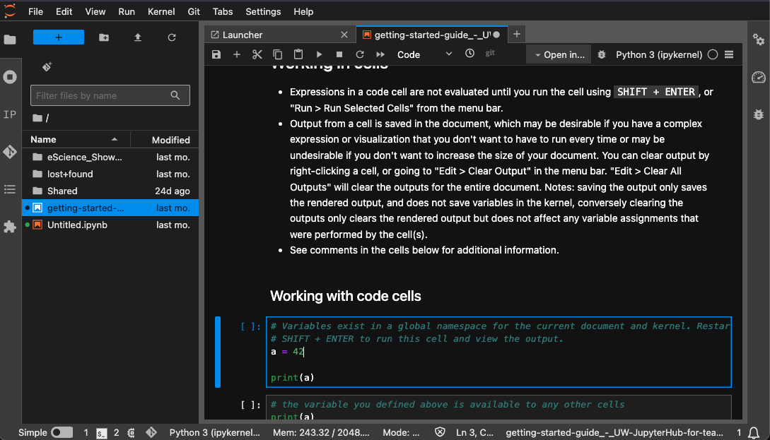Toggle Name column sort order
The height and width of the screenshot is (440, 770).
click(x=42, y=139)
